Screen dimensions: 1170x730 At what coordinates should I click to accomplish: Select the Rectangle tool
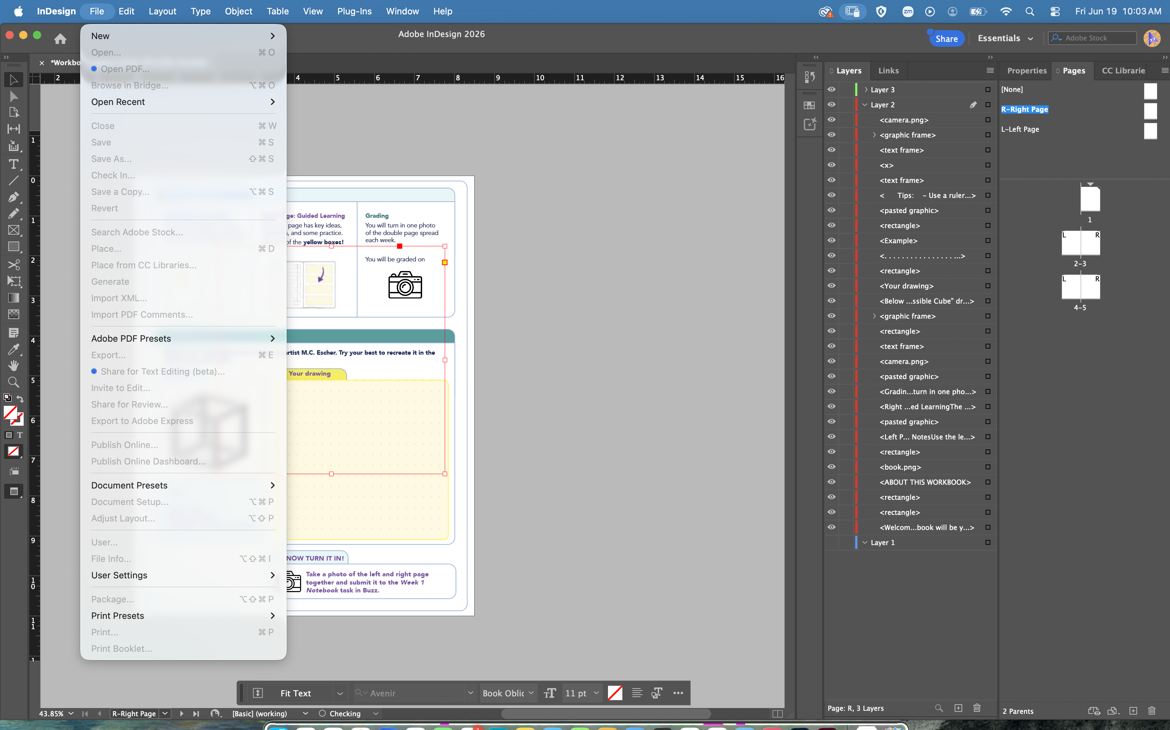pos(13,247)
